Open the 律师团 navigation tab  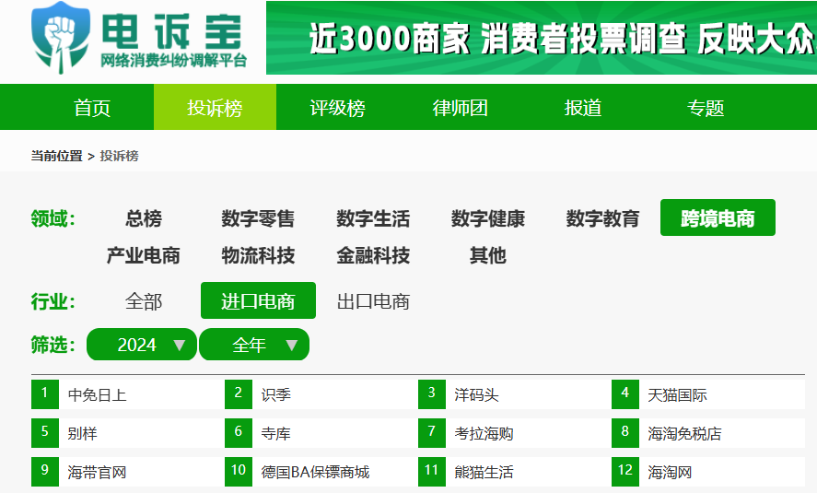(x=460, y=108)
